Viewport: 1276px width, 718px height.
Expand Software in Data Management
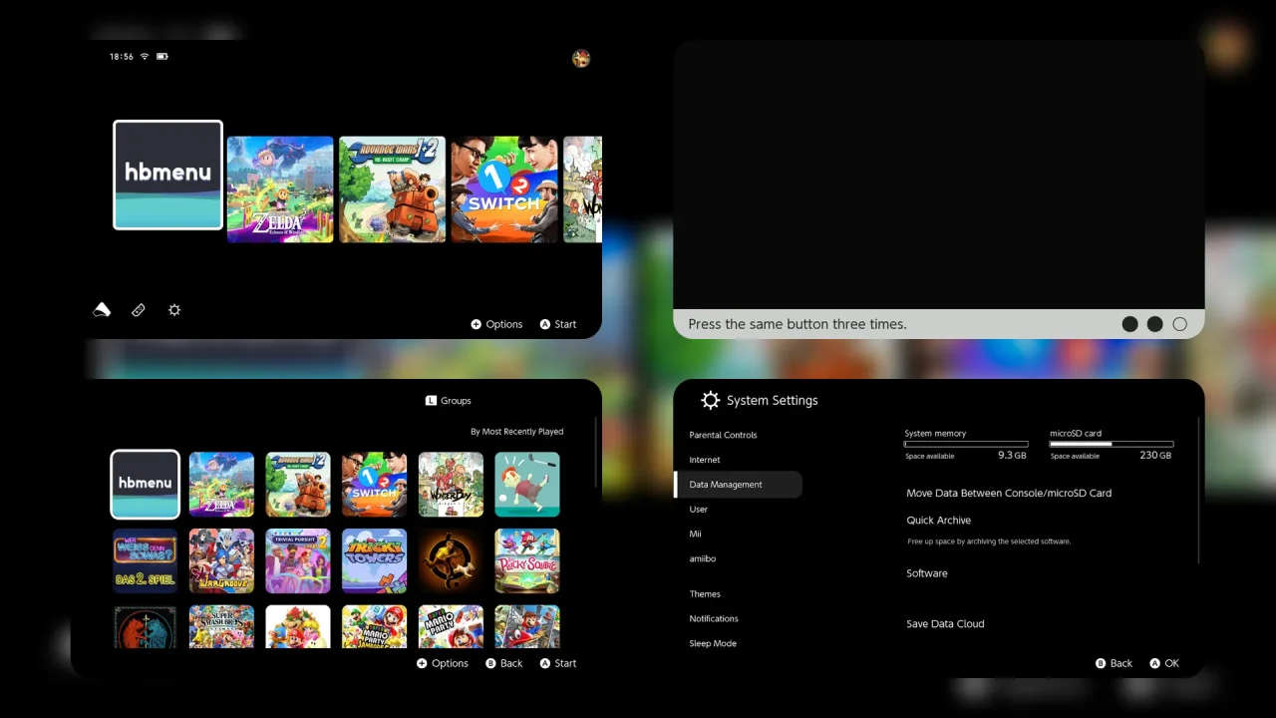927,573
